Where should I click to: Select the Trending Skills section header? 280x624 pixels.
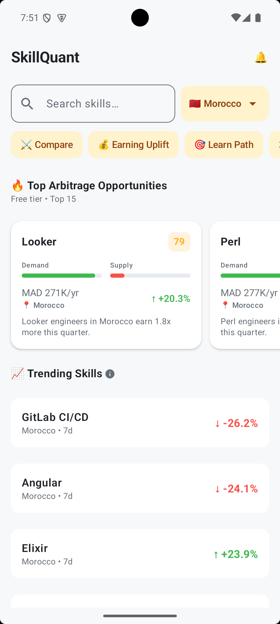tap(65, 374)
